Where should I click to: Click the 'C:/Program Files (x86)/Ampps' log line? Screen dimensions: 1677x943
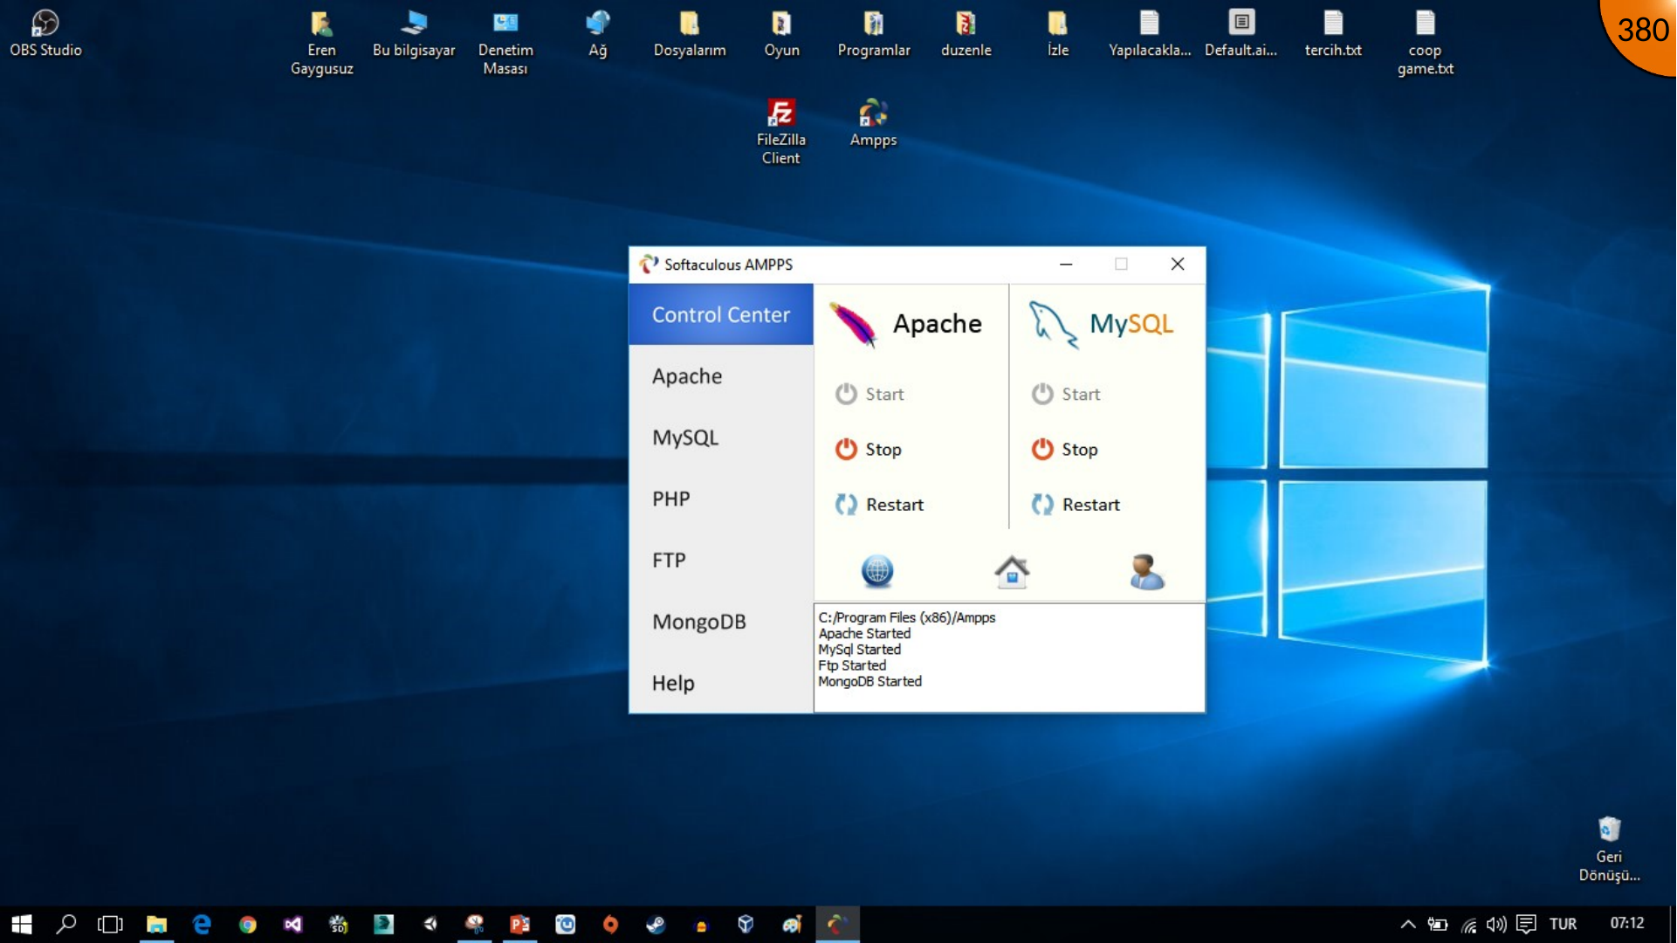click(x=907, y=617)
